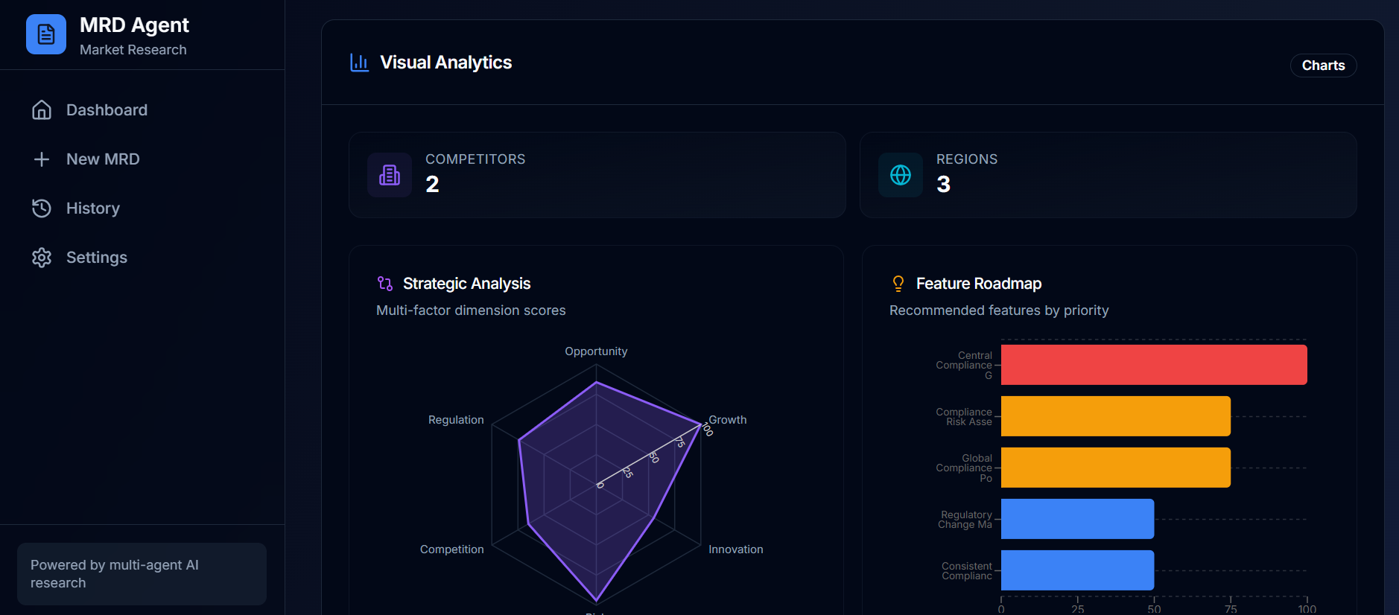The width and height of the screenshot is (1399, 615).
Task: Open the Charts view
Action: click(1322, 65)
